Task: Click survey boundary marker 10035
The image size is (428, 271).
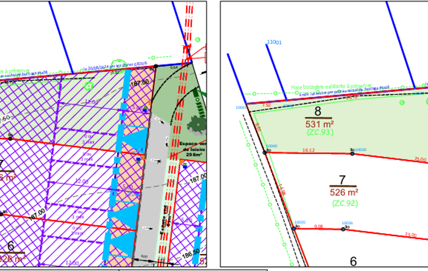Action: pyautogui.click(x=294, y=228)
